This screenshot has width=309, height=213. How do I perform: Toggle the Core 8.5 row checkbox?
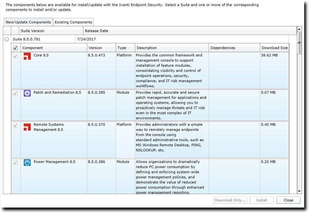coord(15,56)
